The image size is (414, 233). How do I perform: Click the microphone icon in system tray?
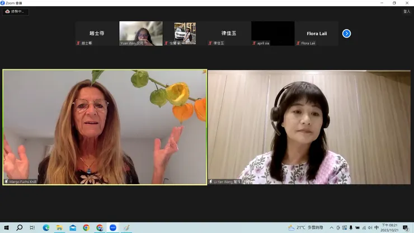pos(351,228)
